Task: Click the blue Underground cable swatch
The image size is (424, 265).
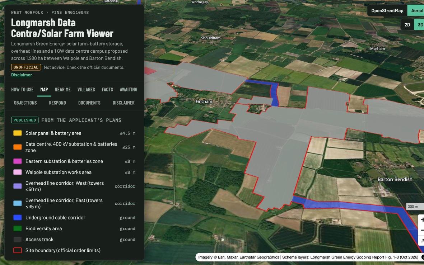Action: (18, 217)
